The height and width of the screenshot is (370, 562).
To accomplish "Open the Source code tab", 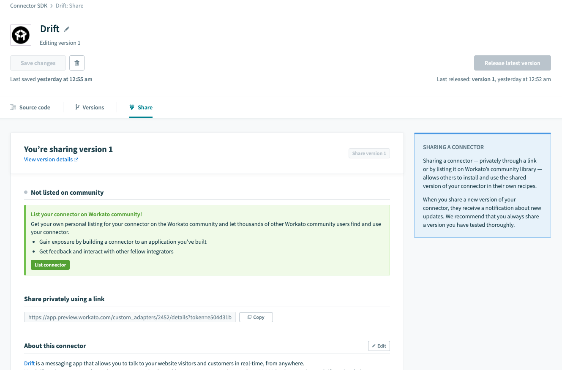I will click(30, 107).
